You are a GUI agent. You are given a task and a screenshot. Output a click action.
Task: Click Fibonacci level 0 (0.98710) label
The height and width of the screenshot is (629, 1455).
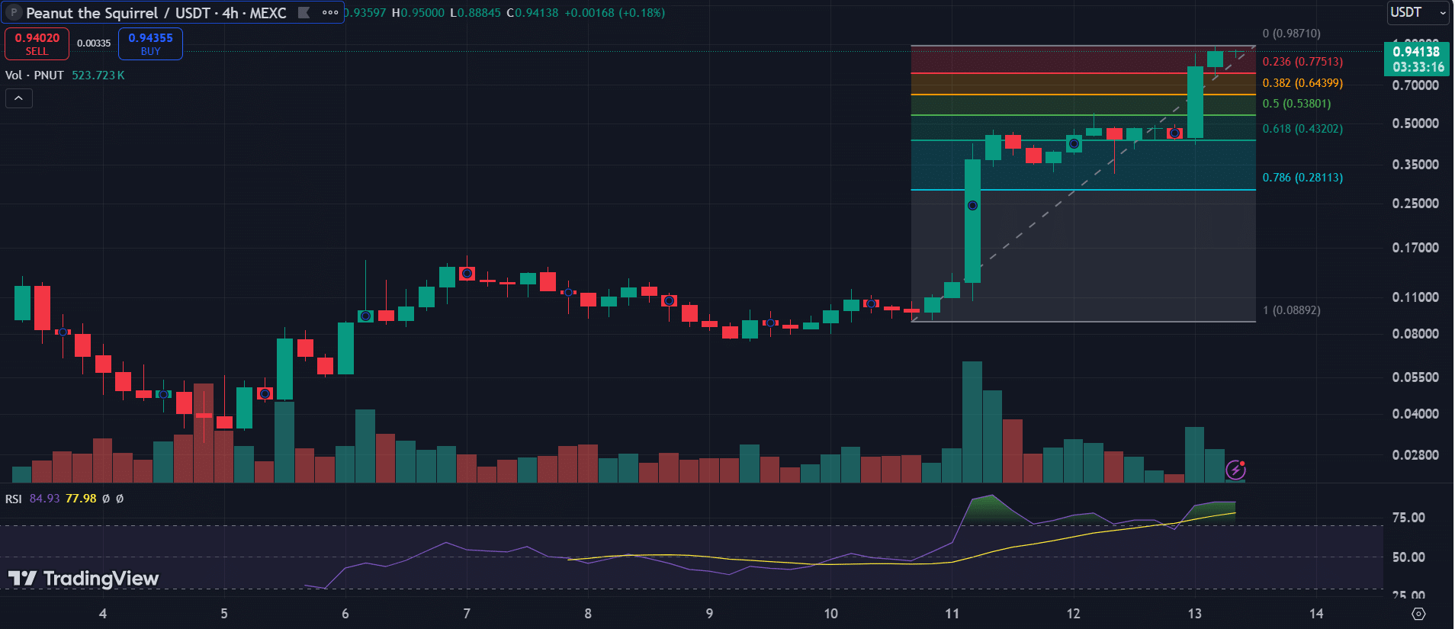pyautogui.click(x=1291, y=34)
